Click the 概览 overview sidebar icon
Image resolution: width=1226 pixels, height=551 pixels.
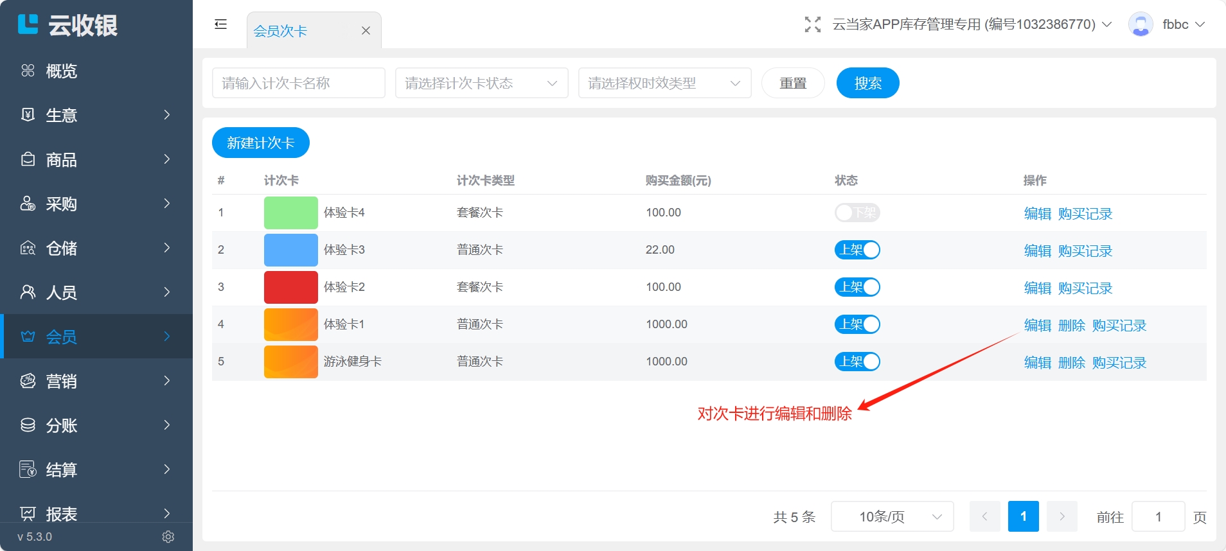28,71
